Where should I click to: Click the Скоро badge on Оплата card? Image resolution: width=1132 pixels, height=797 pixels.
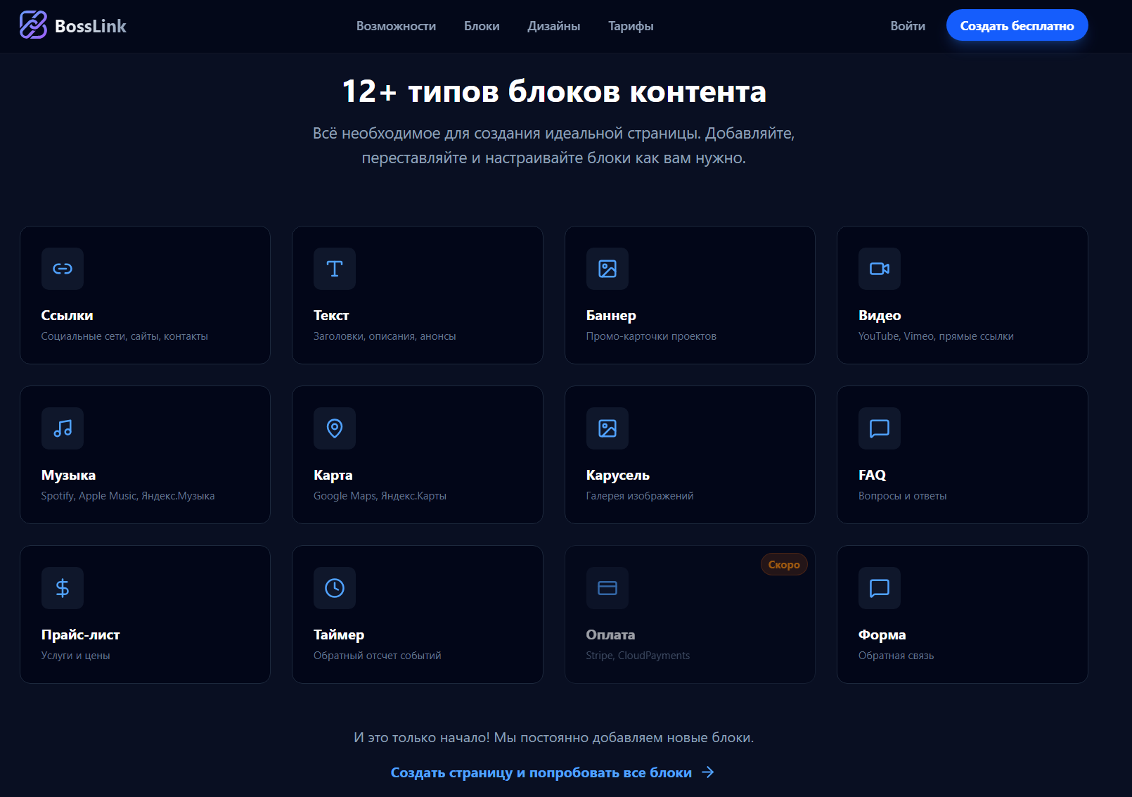784,564
